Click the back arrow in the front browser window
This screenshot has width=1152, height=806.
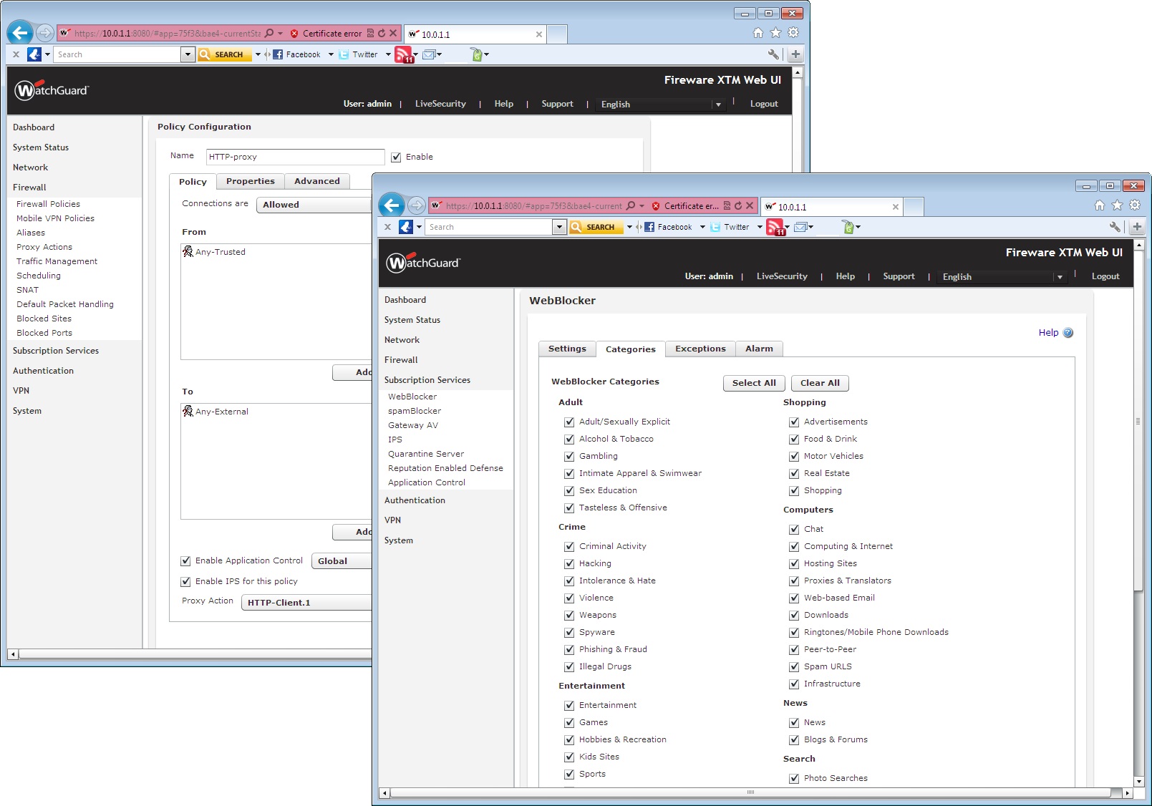point(392,205)
